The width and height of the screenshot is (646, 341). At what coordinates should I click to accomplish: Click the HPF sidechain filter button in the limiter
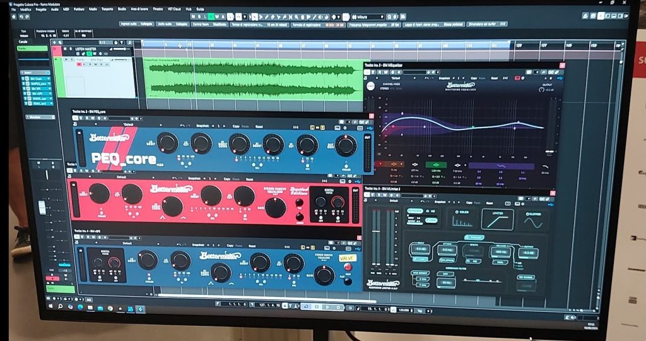(445, 273)
